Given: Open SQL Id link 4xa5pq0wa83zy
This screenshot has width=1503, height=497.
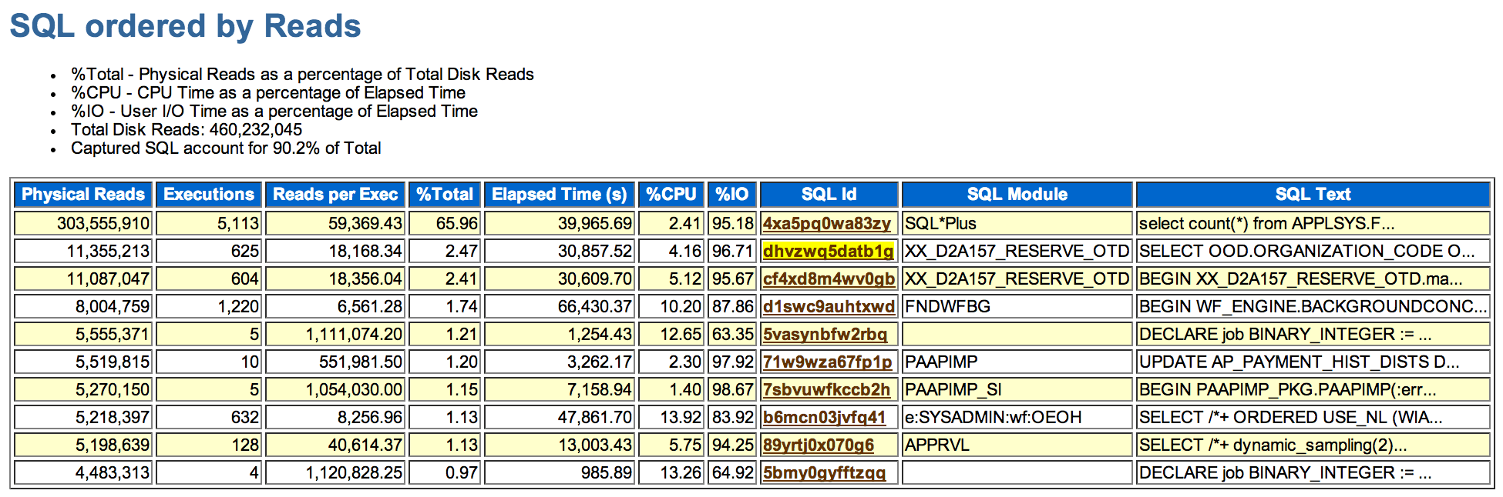Looking at the screenshot, I should [826, 224].
